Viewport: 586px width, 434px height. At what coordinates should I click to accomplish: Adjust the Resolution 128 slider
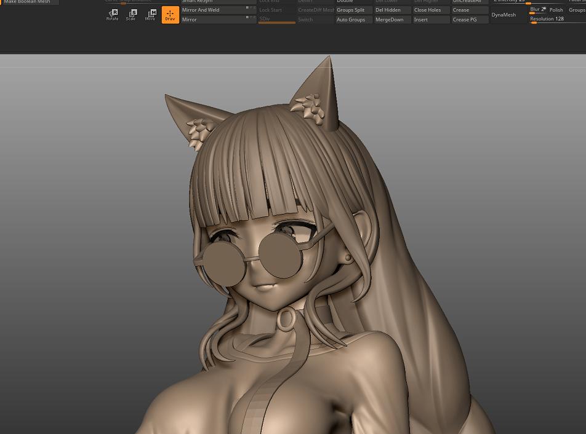pos(557,20)
